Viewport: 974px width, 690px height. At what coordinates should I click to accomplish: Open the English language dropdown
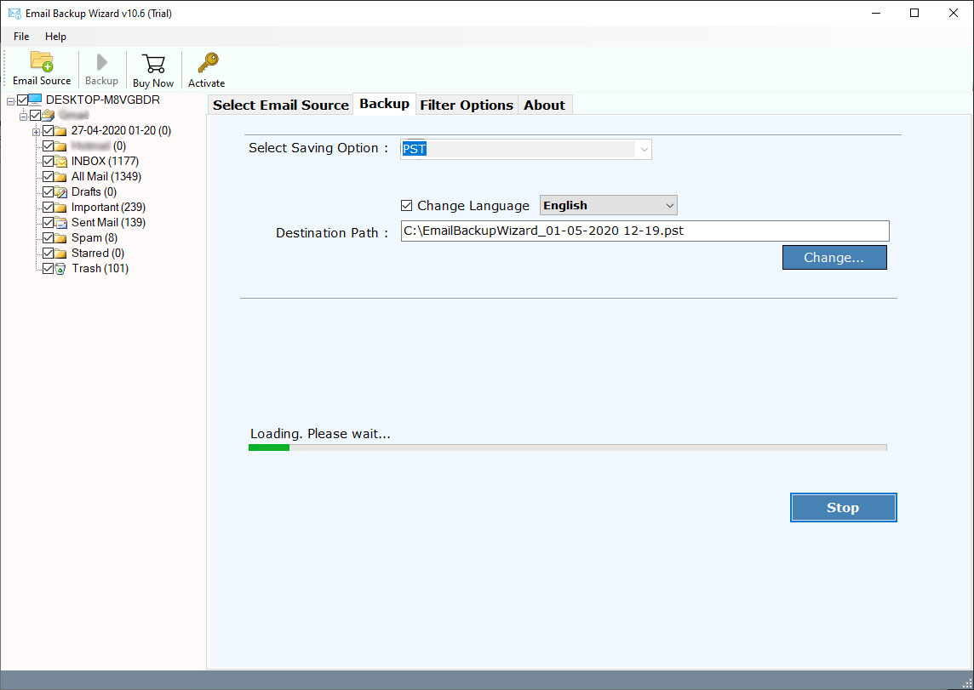click(608, 205)
